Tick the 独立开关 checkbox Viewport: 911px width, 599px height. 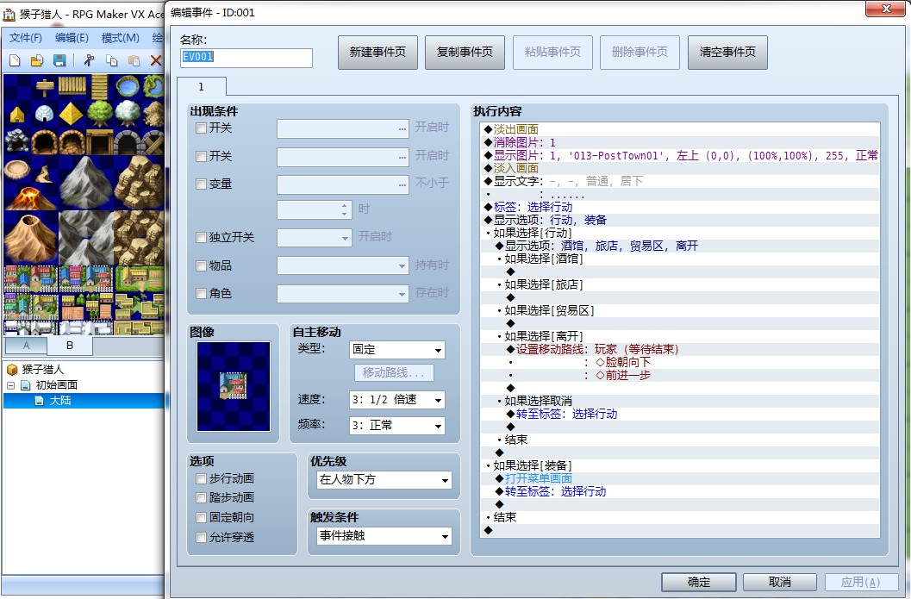click(x=201, y=237)
